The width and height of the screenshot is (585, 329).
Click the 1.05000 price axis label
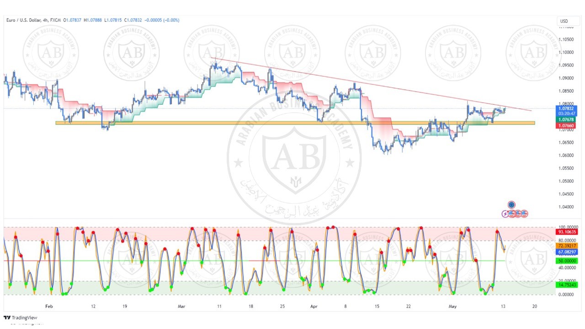click(566, 181)
